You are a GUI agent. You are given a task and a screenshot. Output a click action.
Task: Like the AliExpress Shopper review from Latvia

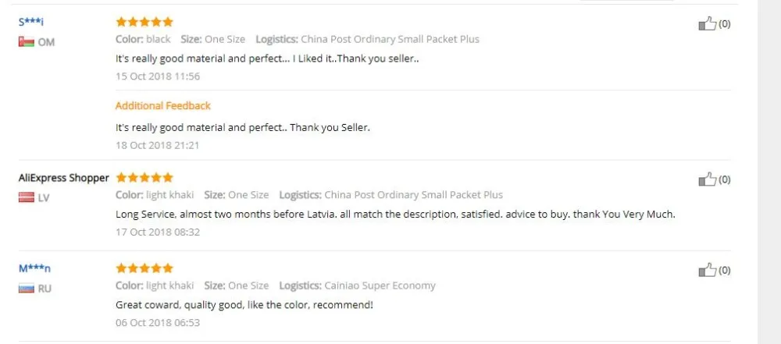(707, 180)
